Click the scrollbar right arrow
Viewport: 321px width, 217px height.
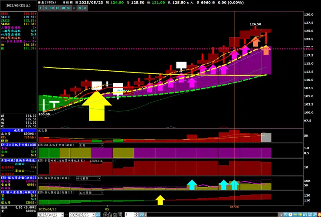[282, 215]
